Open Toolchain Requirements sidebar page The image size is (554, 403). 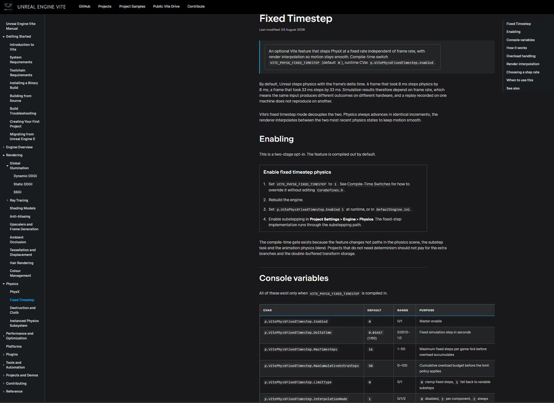(x=21, y=72)
